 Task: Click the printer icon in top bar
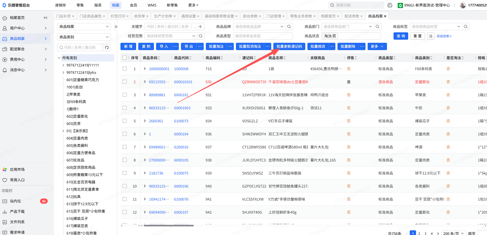390,5
